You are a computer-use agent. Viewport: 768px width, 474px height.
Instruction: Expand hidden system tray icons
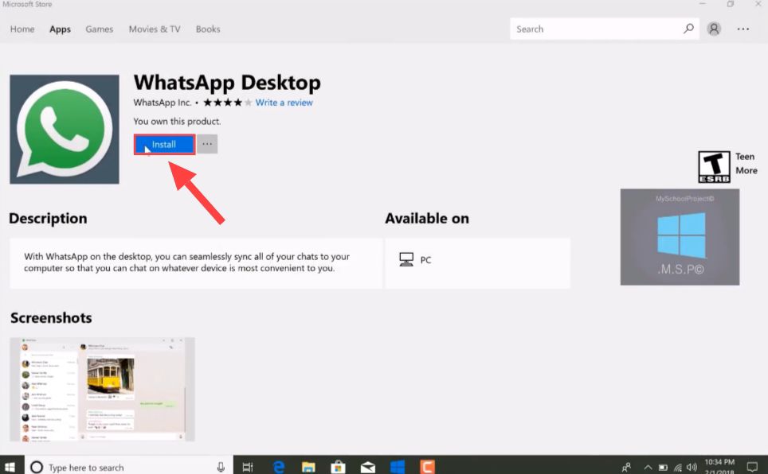(x=648, y=468)
